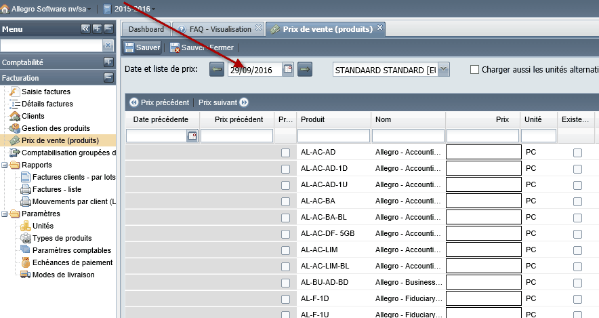Click the menu search input box

pos(51,45)
